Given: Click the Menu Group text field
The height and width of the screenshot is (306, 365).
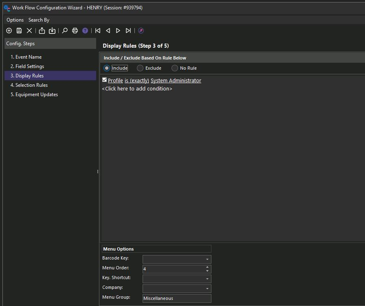Looking at the screenshot, I should tap(176, 298).
